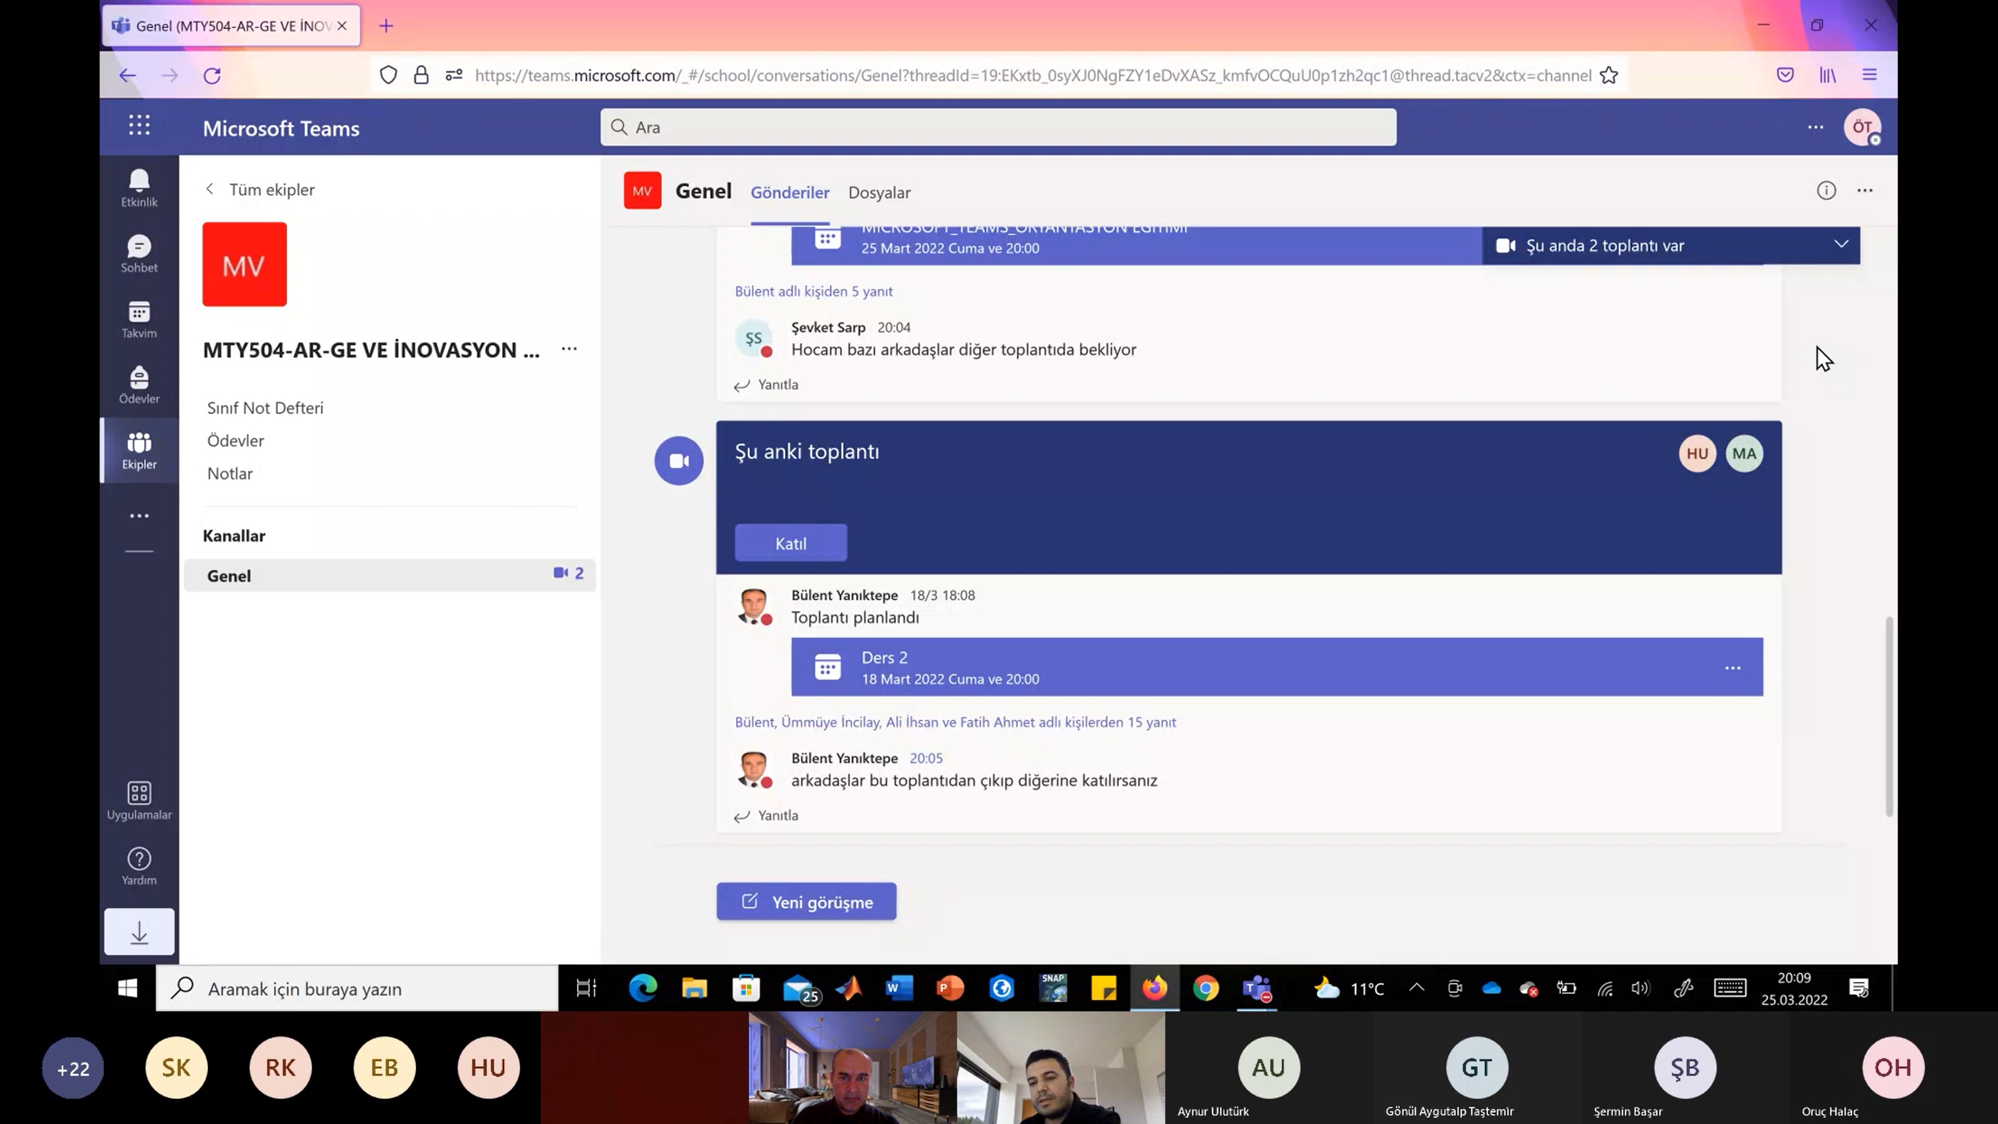1998x1124 pixels.
Task: Click the browser address bar URL
Action: (1033, 75)
